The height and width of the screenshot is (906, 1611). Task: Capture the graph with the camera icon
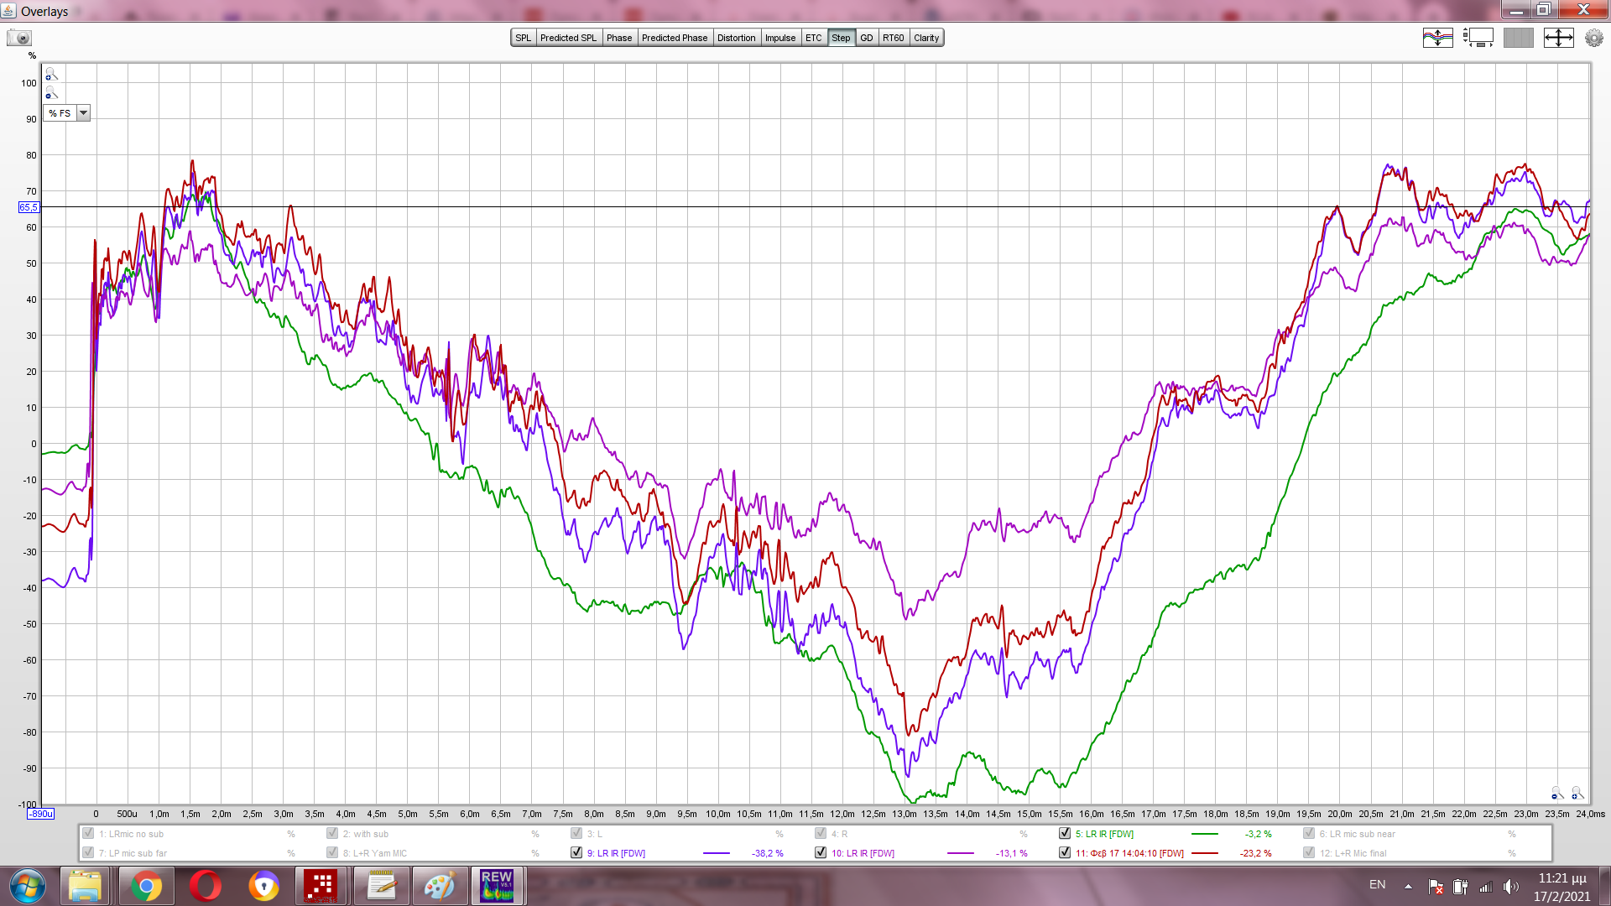[18, 38]
